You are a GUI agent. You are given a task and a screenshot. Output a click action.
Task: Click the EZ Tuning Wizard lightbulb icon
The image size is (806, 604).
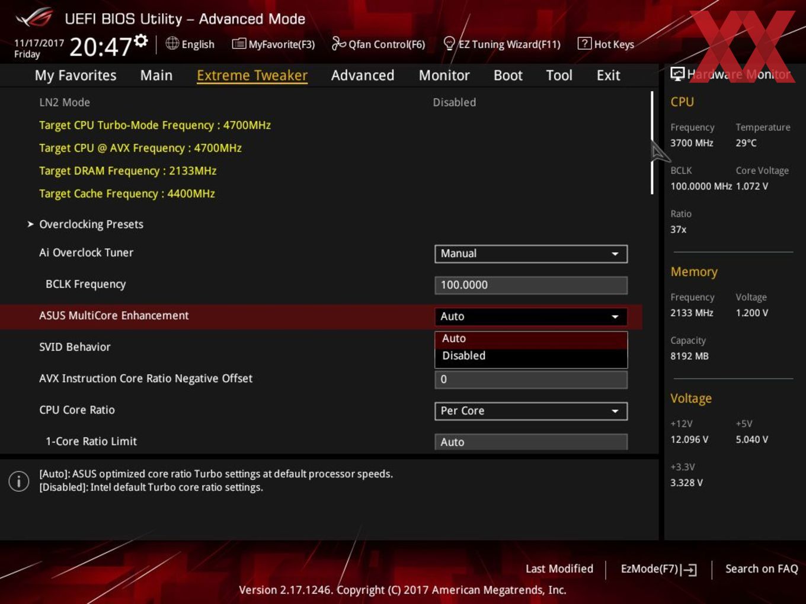pos(449,43)
